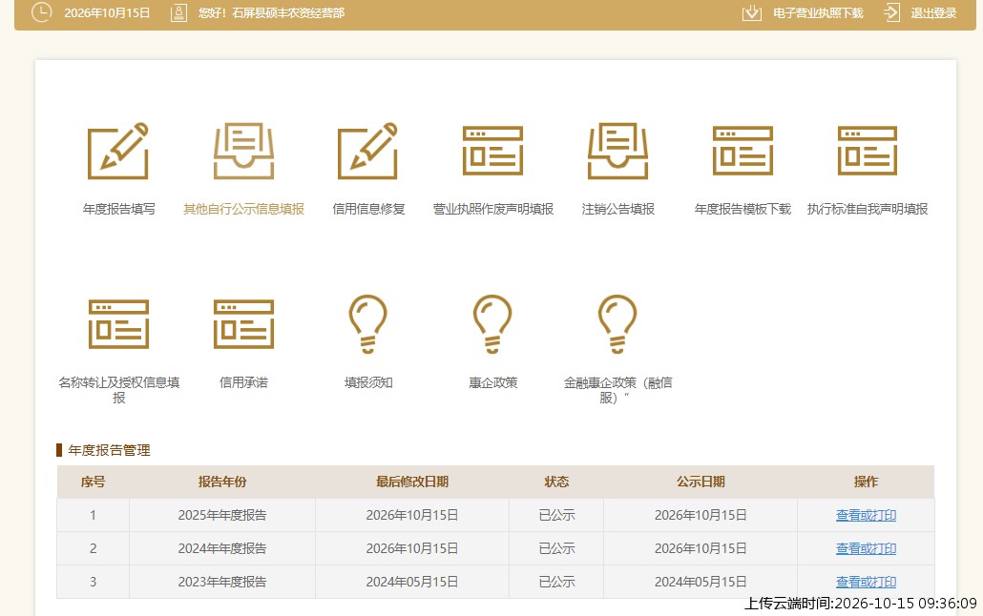View or print the 2023年度报告
This screenshot has width=983, height=616.
[866, 582]
